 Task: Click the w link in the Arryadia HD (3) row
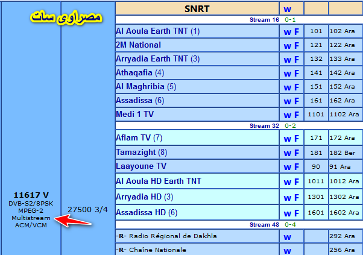pyautogui.click(x=287, y=198)
